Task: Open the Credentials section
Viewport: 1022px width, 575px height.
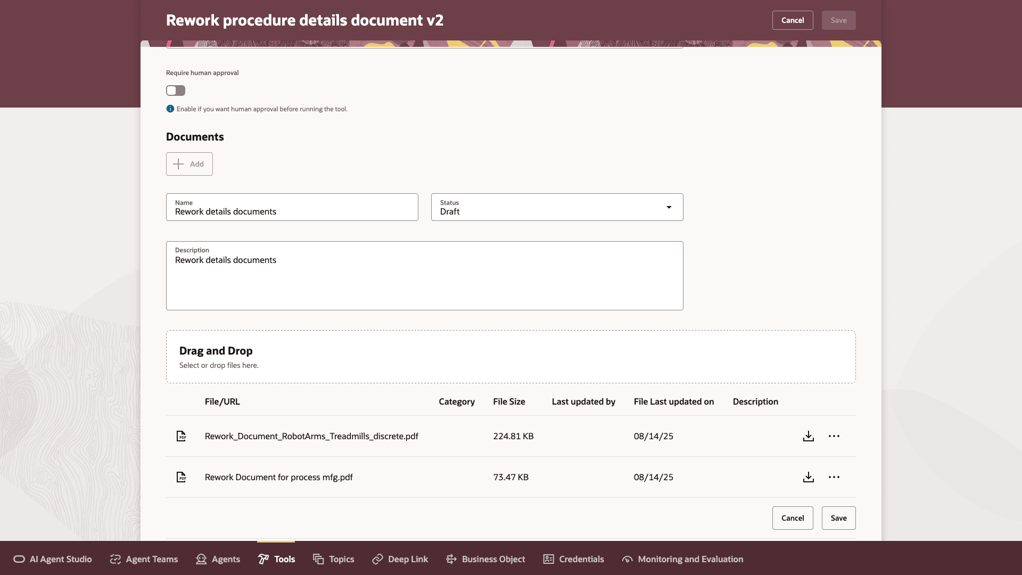Action: 573,559
